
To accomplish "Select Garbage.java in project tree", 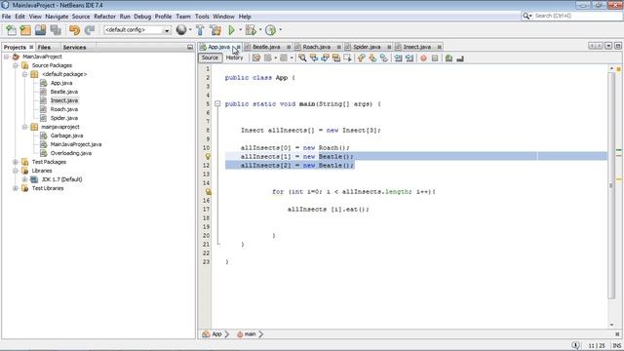I will 66,136.
